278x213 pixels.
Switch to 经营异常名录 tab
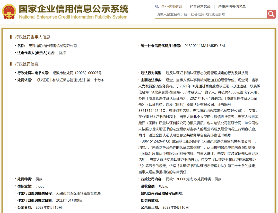click(200, 6)
